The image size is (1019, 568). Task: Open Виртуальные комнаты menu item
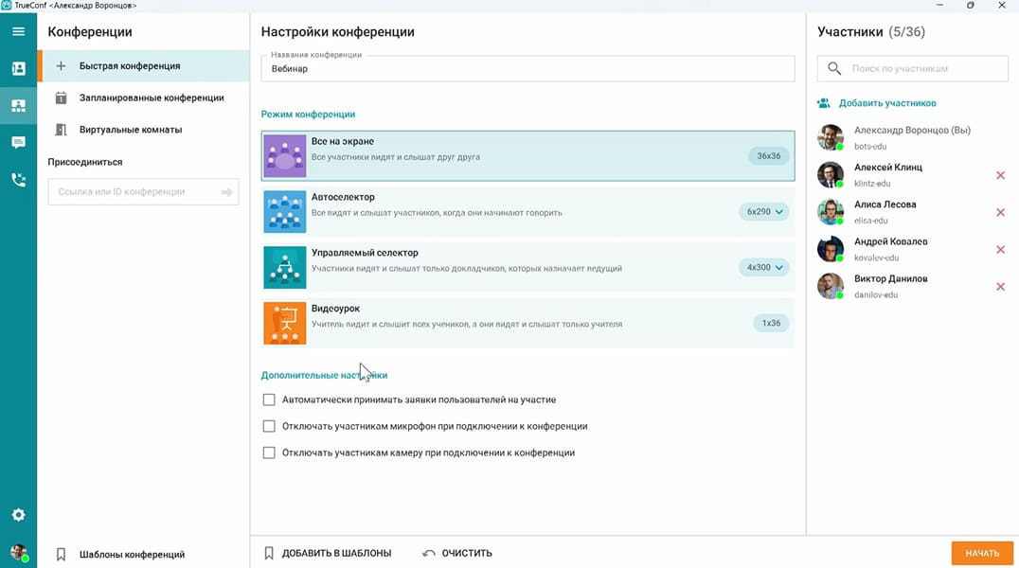point(130,130)
